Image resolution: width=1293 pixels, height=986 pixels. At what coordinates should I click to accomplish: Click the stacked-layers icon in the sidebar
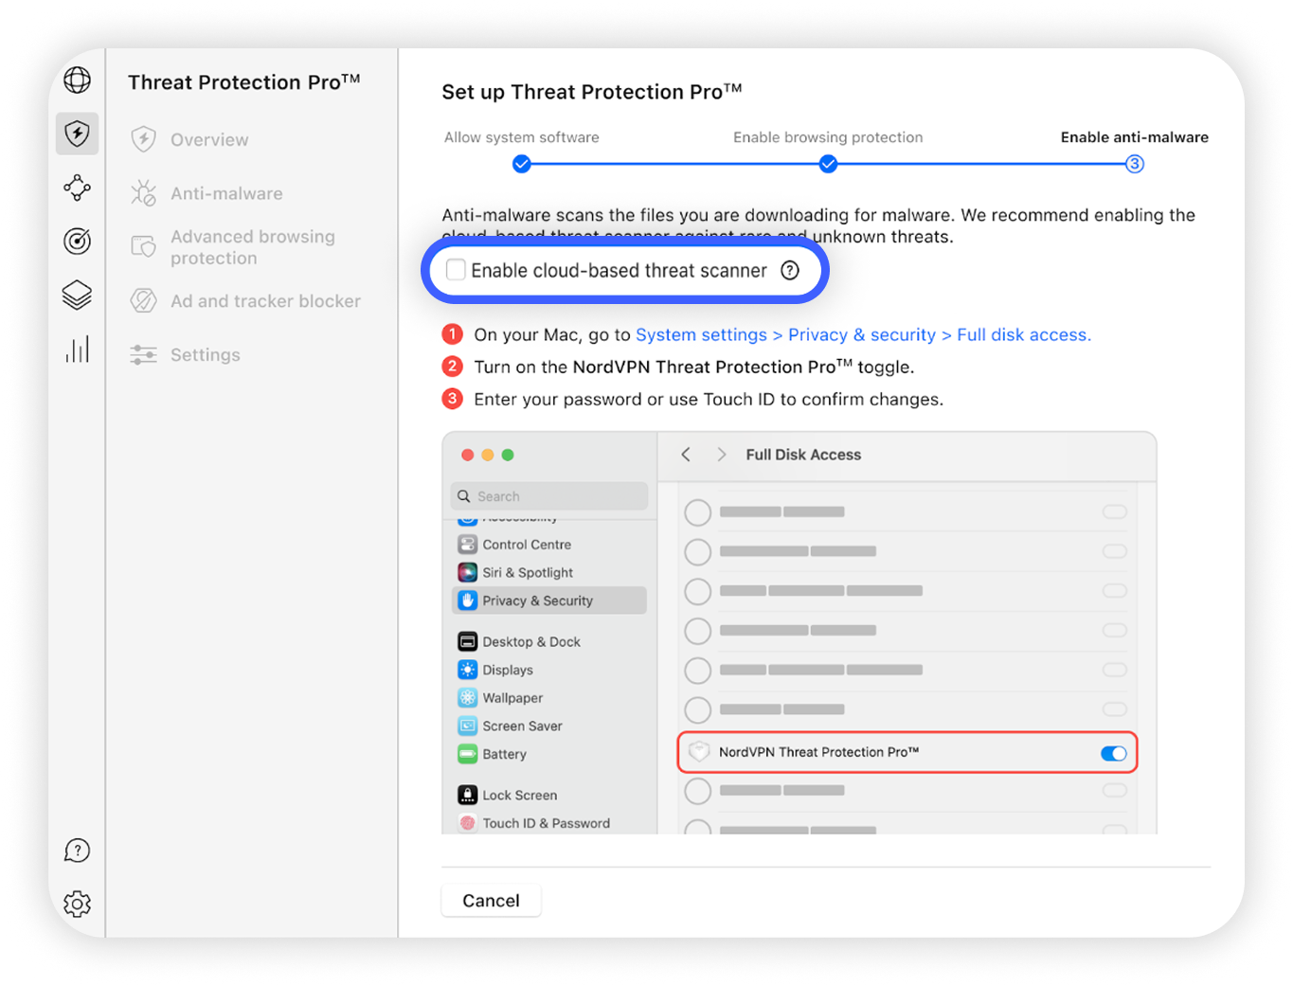click(x=77, y=295)
